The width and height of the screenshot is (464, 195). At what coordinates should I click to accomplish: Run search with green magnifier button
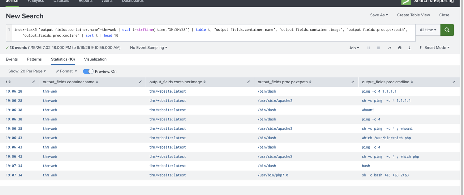click(x=447, y=30)
